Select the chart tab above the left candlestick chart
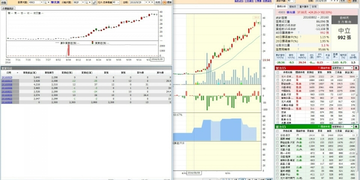The image size is (360, 180). 8,8
